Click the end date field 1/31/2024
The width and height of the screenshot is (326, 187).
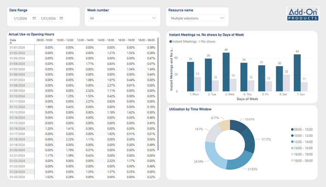click(x=48, y=18)
